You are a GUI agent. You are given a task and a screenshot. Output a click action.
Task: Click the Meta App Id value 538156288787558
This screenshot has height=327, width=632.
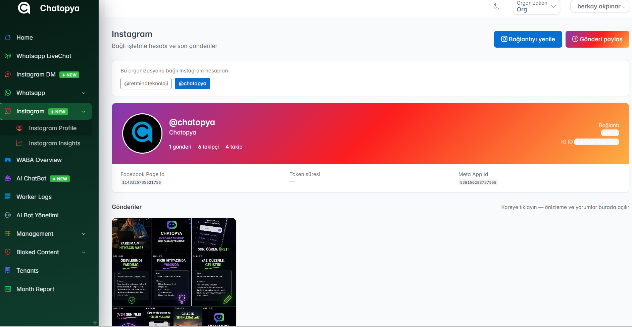[x=478, y=182]
